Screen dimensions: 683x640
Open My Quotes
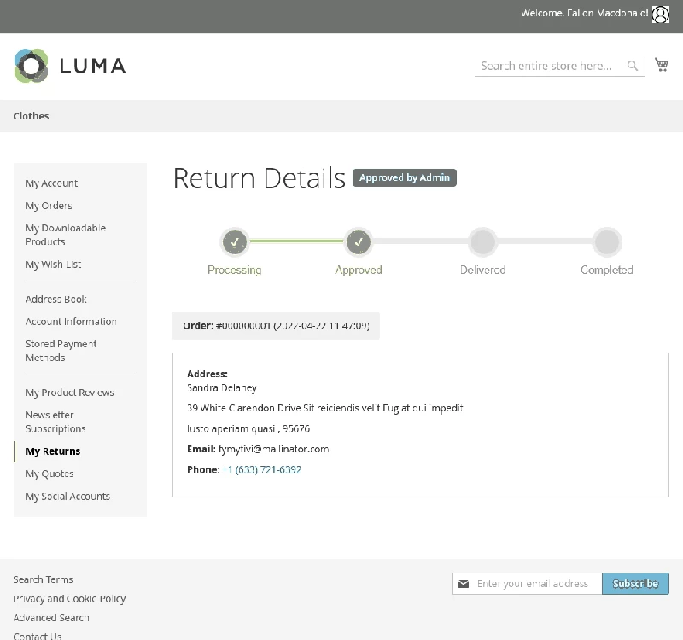pos(50,474)
